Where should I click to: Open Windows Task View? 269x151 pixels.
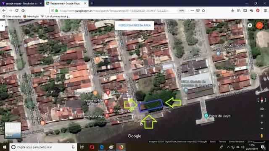(x=82, y=147)
